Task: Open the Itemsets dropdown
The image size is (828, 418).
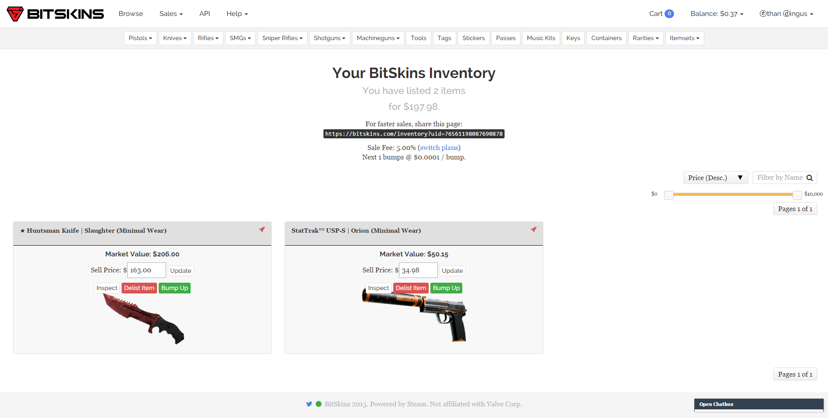Action: (x=684, y=38)
